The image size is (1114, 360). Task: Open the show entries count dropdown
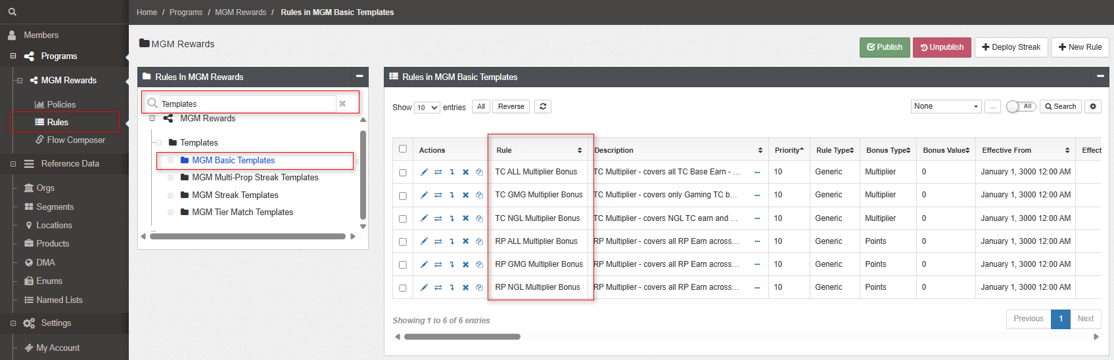[x=427, y=108]
